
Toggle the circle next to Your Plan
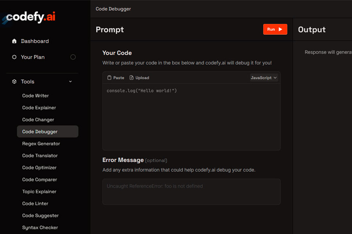coord(73,57)
